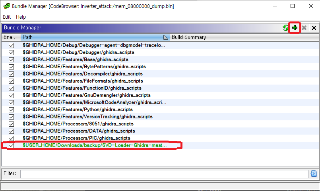Select the $GHIDRA_HOME/Features/GnuDemangler/ghidra_scripts path
320x191 pixels.
click(x=87, y=95)
